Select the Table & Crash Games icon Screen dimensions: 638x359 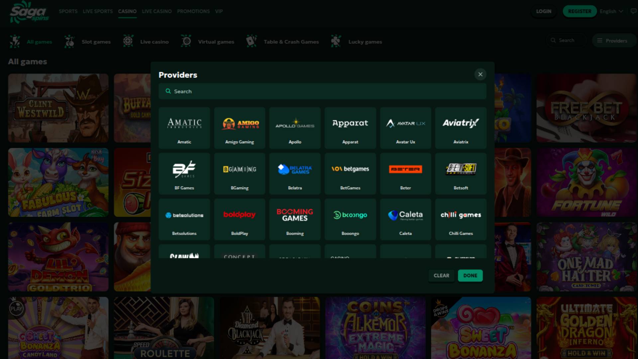tap(252, 41)
